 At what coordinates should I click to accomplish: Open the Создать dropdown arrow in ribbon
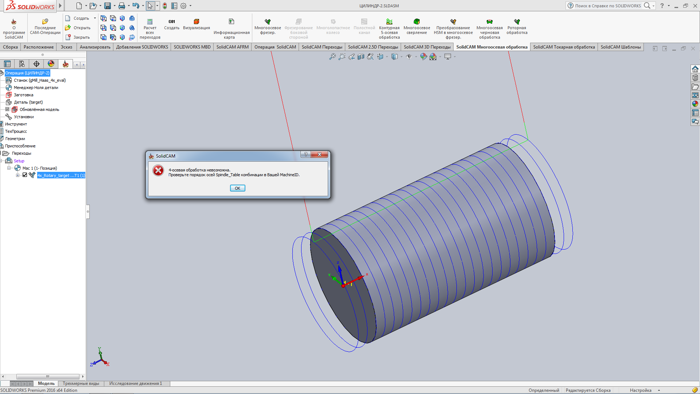pyautogui.click(x=95, y=18)
